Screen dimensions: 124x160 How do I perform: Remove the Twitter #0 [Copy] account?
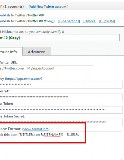click(90, 21)
